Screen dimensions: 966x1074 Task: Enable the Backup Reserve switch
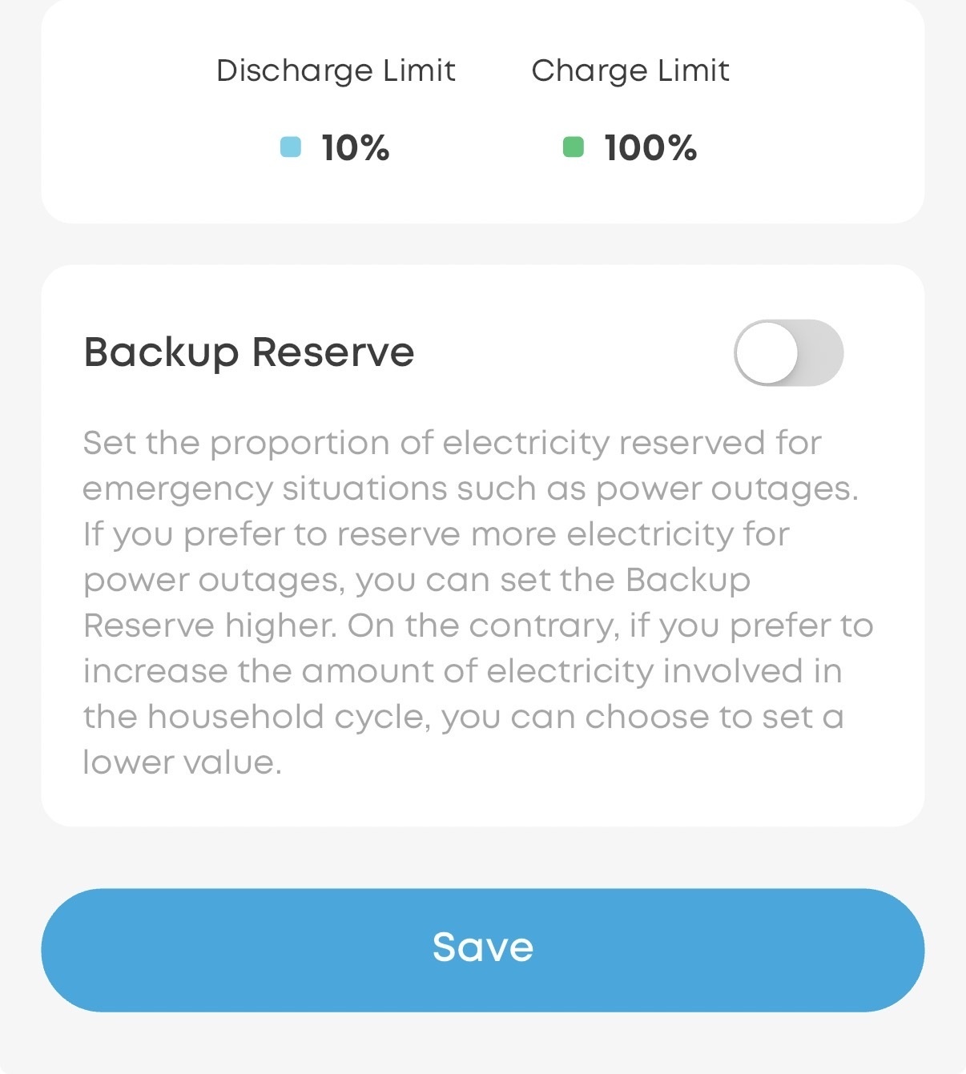pos(788,353)
